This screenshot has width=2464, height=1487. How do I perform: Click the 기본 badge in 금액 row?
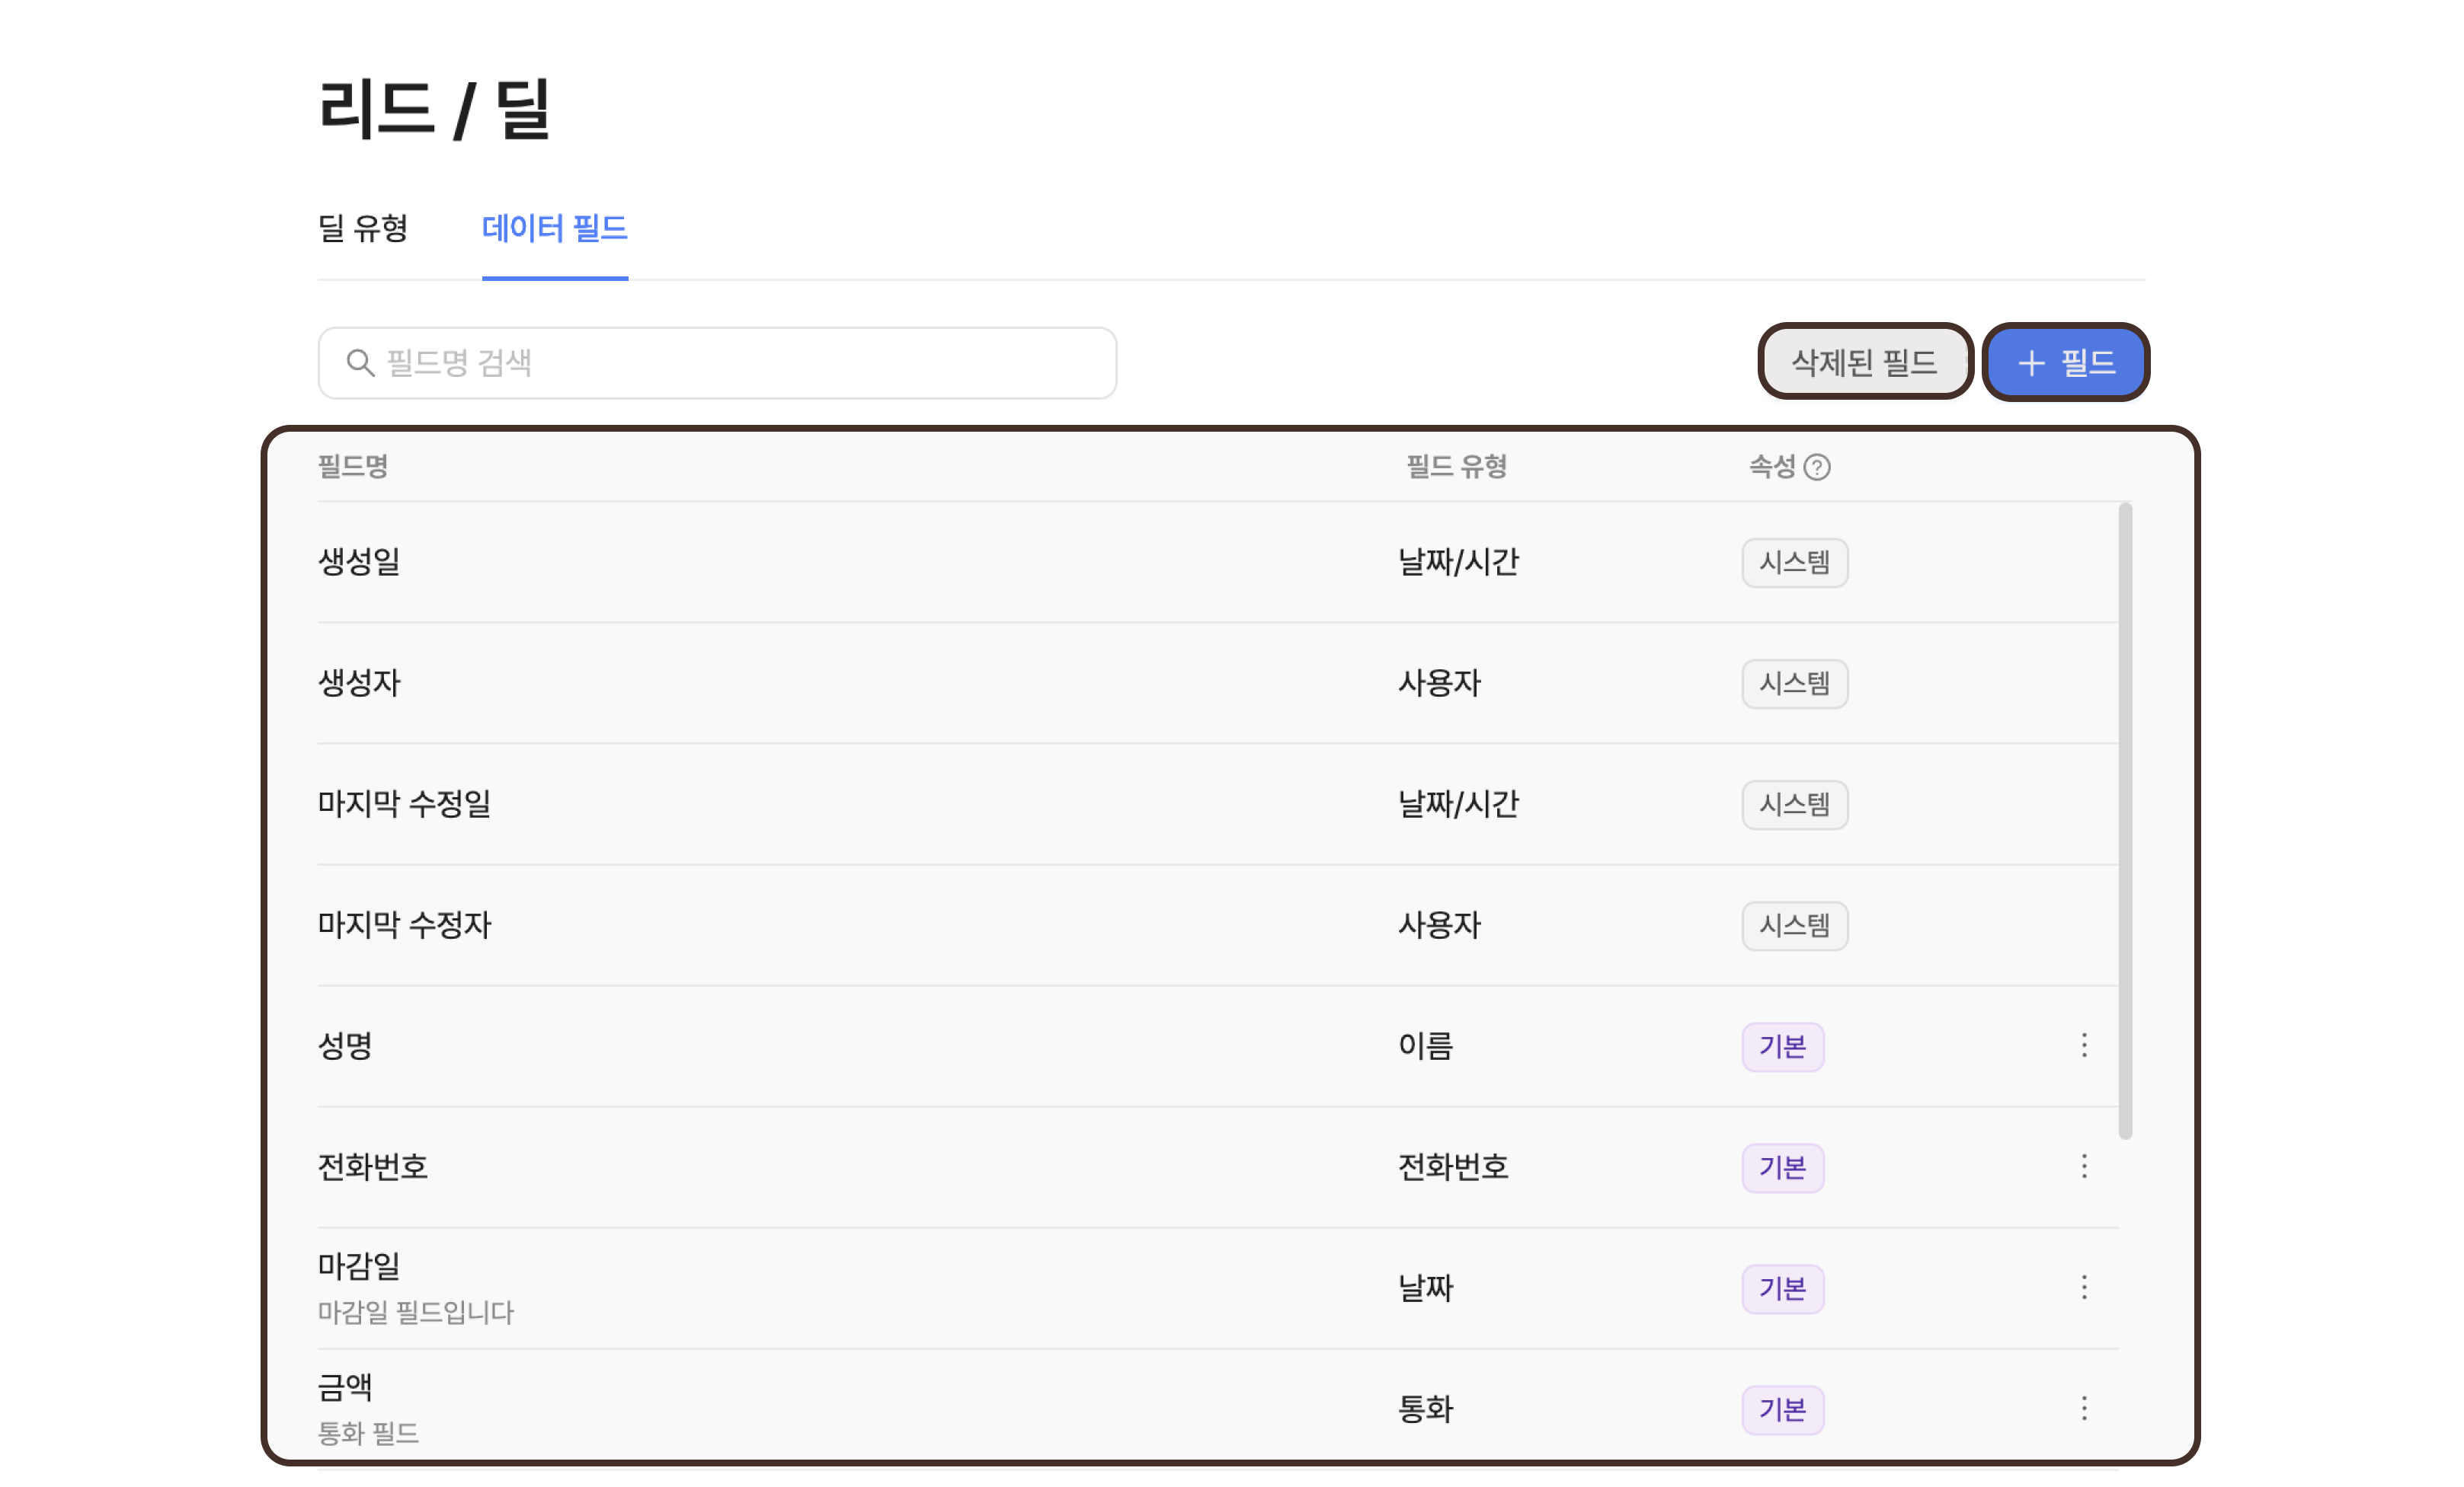pyautogui.click(x=1782, y=1409)
